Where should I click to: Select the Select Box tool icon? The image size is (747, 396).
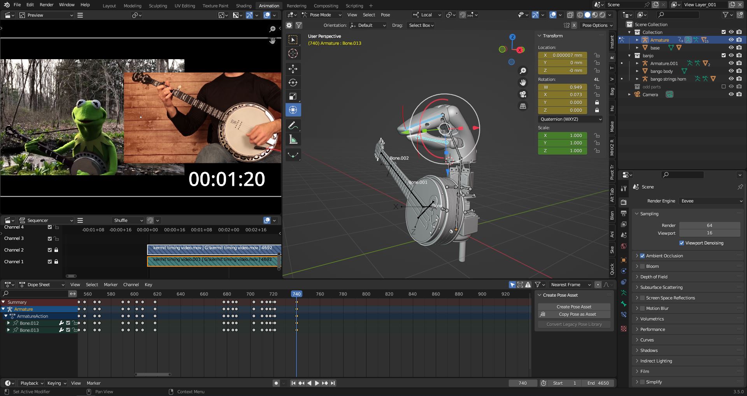click(x=293, y=40)
